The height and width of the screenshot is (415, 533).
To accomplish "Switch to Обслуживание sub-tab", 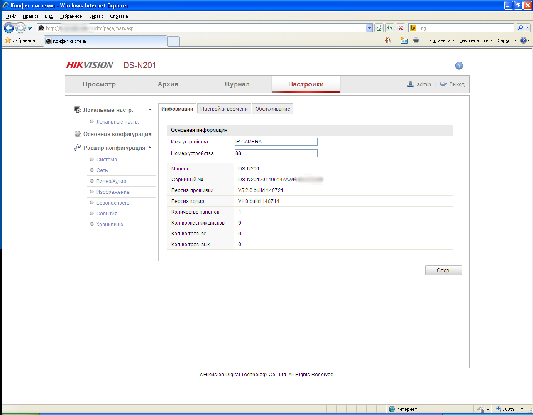I will click(x=273, y=109).
